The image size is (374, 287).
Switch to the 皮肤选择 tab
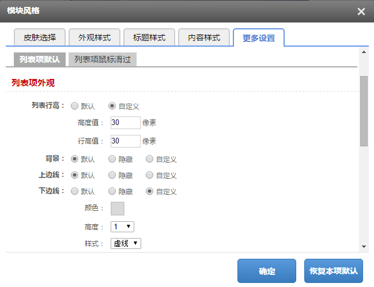coord(40,38)
